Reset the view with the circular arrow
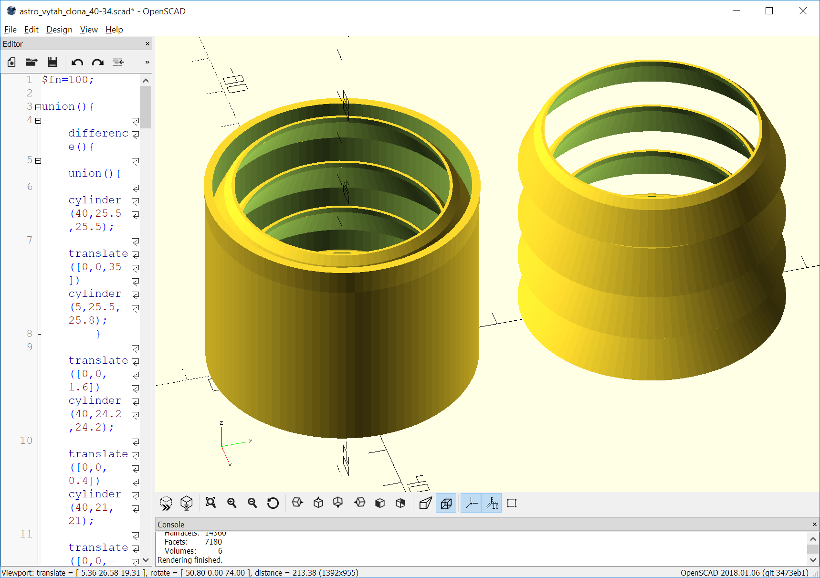820x578 pixels. pos(273,503)
